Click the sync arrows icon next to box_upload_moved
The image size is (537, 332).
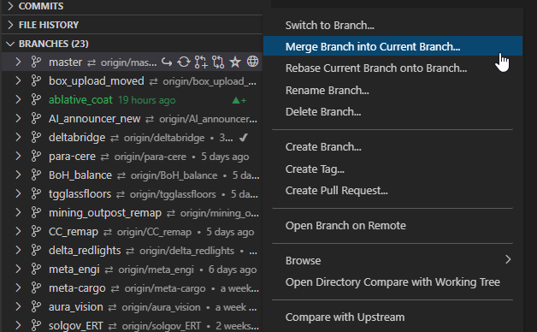153,81
